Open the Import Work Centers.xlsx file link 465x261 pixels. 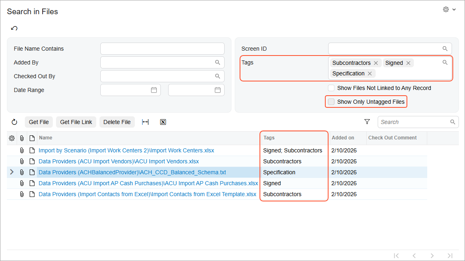(126, 150)
